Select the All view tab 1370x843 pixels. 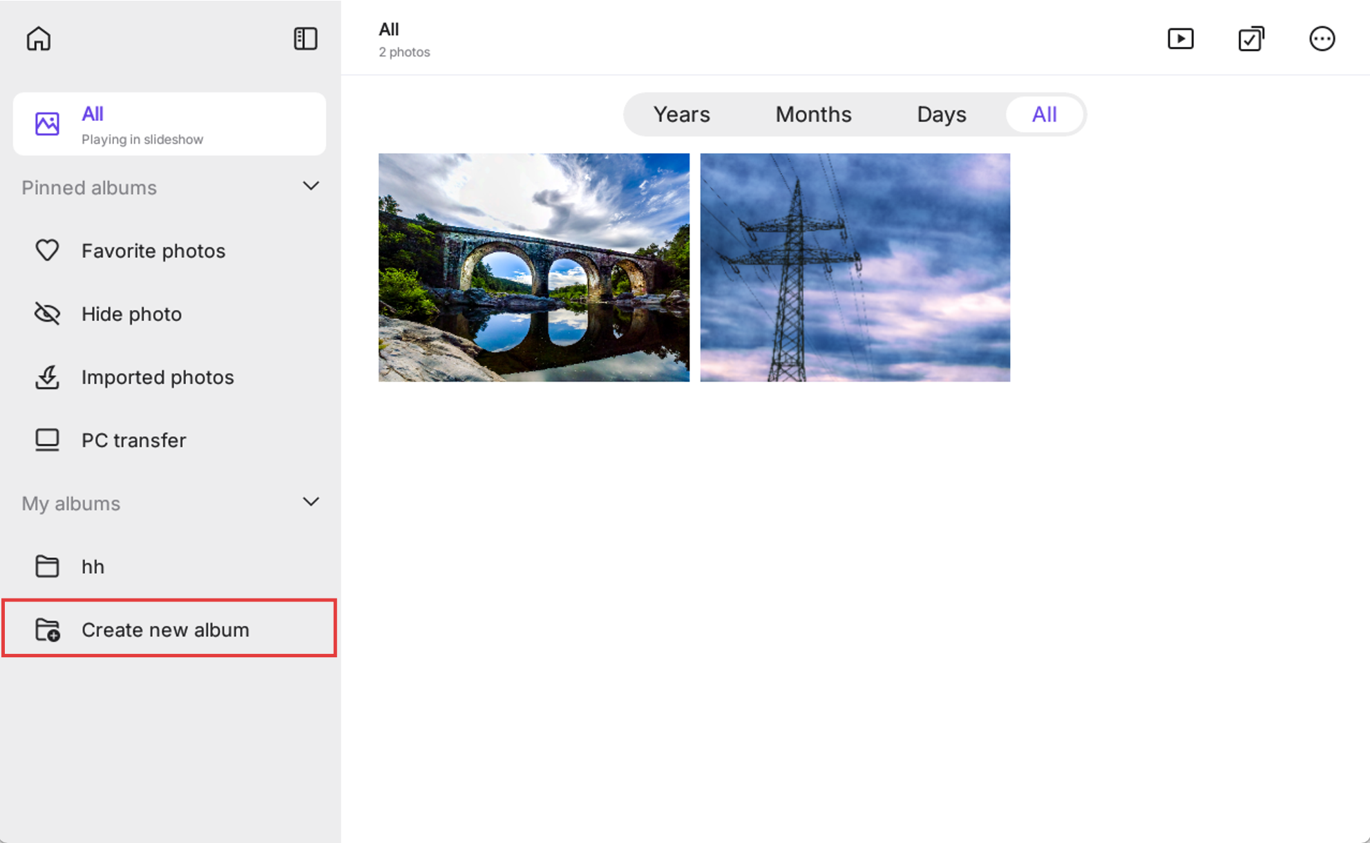pyautogui.click(x=1044, y=114)
